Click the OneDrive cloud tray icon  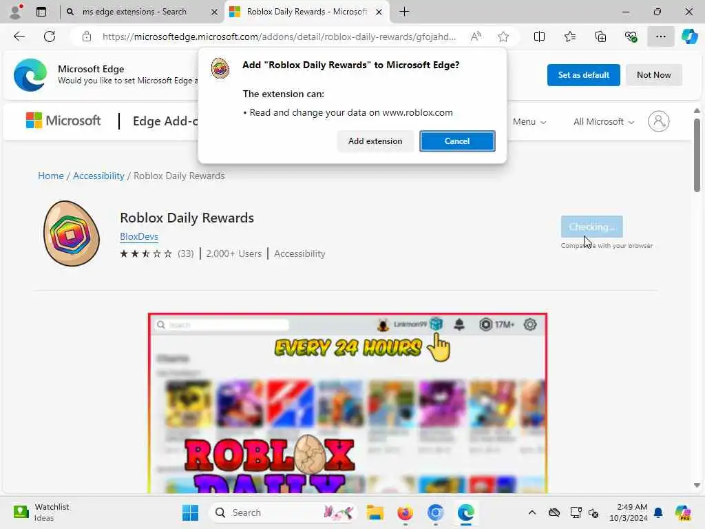pyautogui.click(x=554, y=512)
